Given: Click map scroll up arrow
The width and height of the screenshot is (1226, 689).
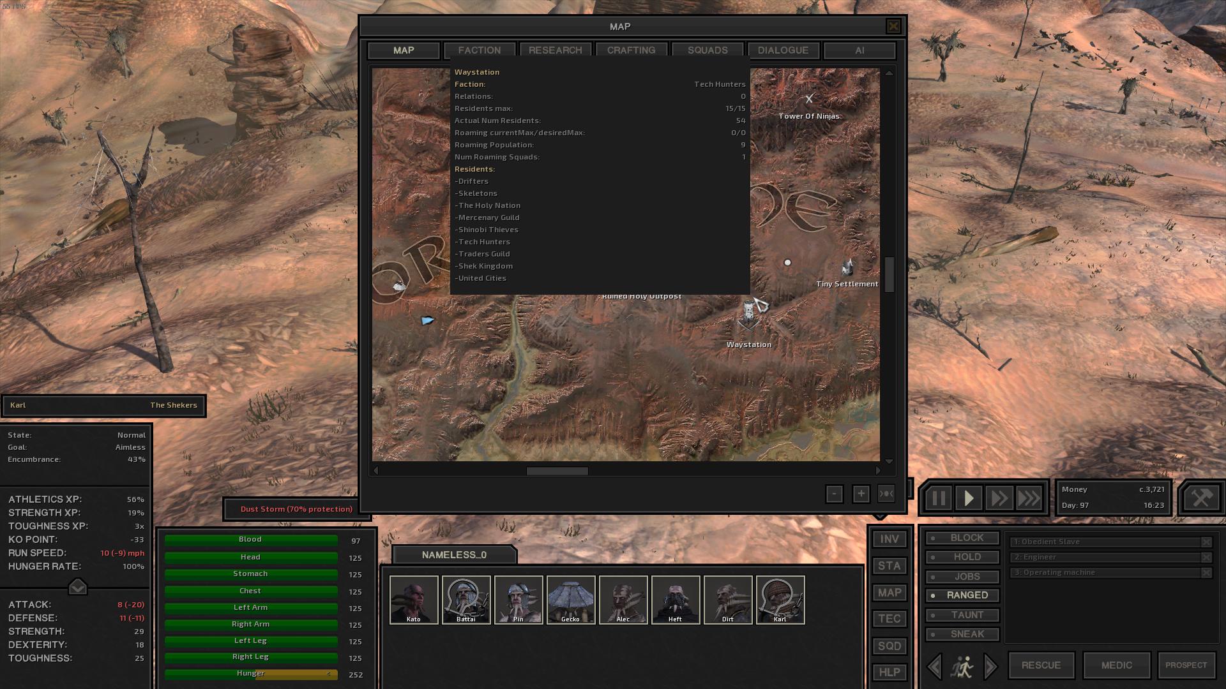Looking at the screenshot, I should tap(889, 73).
